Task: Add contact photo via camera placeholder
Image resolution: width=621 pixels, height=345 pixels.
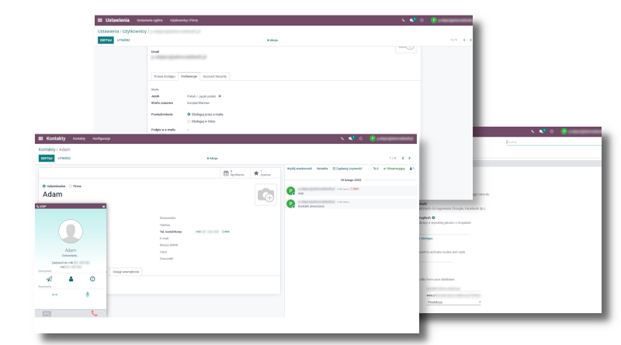Action: pos(265,195)
